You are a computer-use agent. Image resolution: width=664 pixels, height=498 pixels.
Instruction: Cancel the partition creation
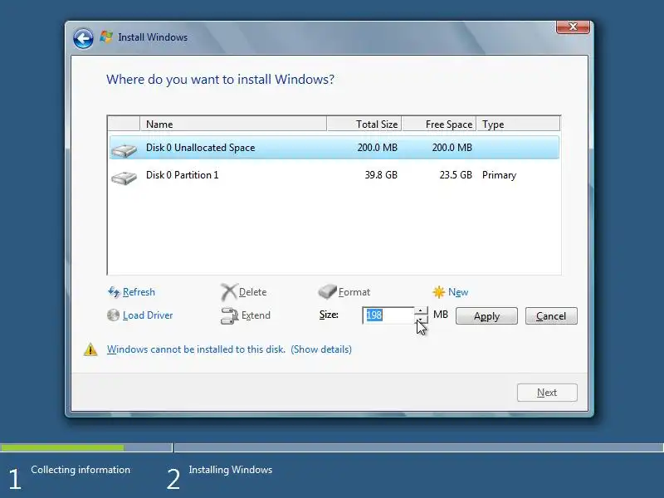[x=551, y=316]
